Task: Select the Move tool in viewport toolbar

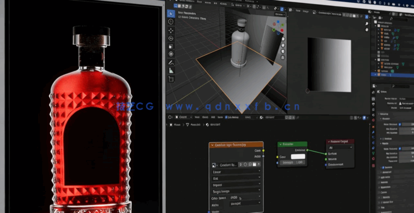Action: click(171, 30)
